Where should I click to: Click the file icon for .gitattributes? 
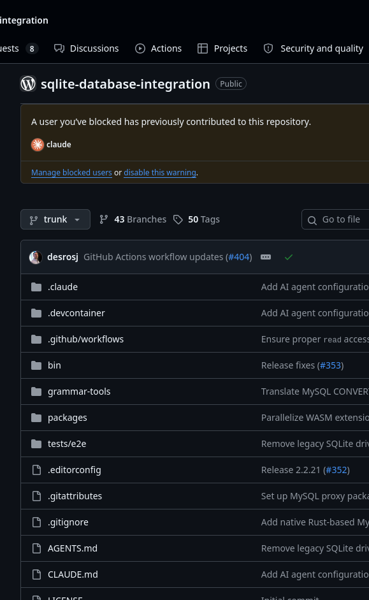tap(36, 496)
